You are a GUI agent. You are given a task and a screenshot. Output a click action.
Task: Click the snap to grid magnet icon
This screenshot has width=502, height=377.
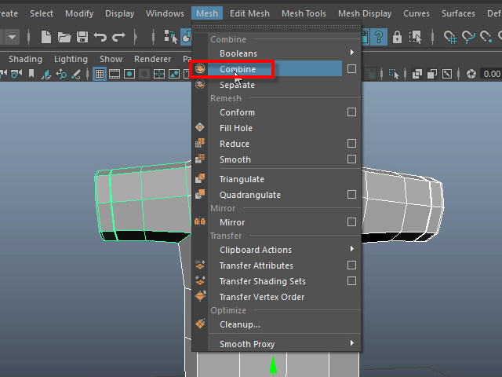coord(450,37)
